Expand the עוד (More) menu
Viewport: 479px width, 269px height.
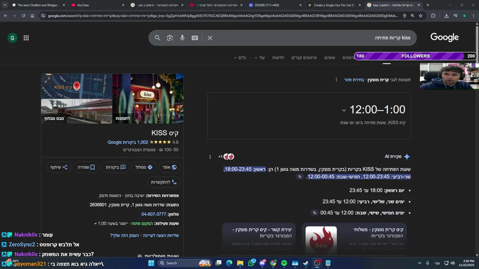click(259, 58)
